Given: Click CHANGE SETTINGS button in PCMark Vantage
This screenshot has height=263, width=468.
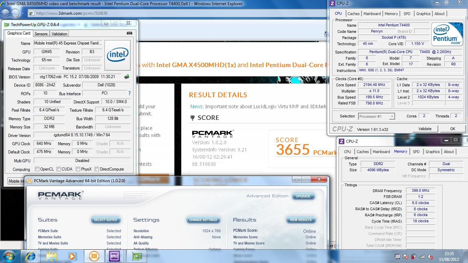Looking at the screenshot, I should click(x=203, y=220).
